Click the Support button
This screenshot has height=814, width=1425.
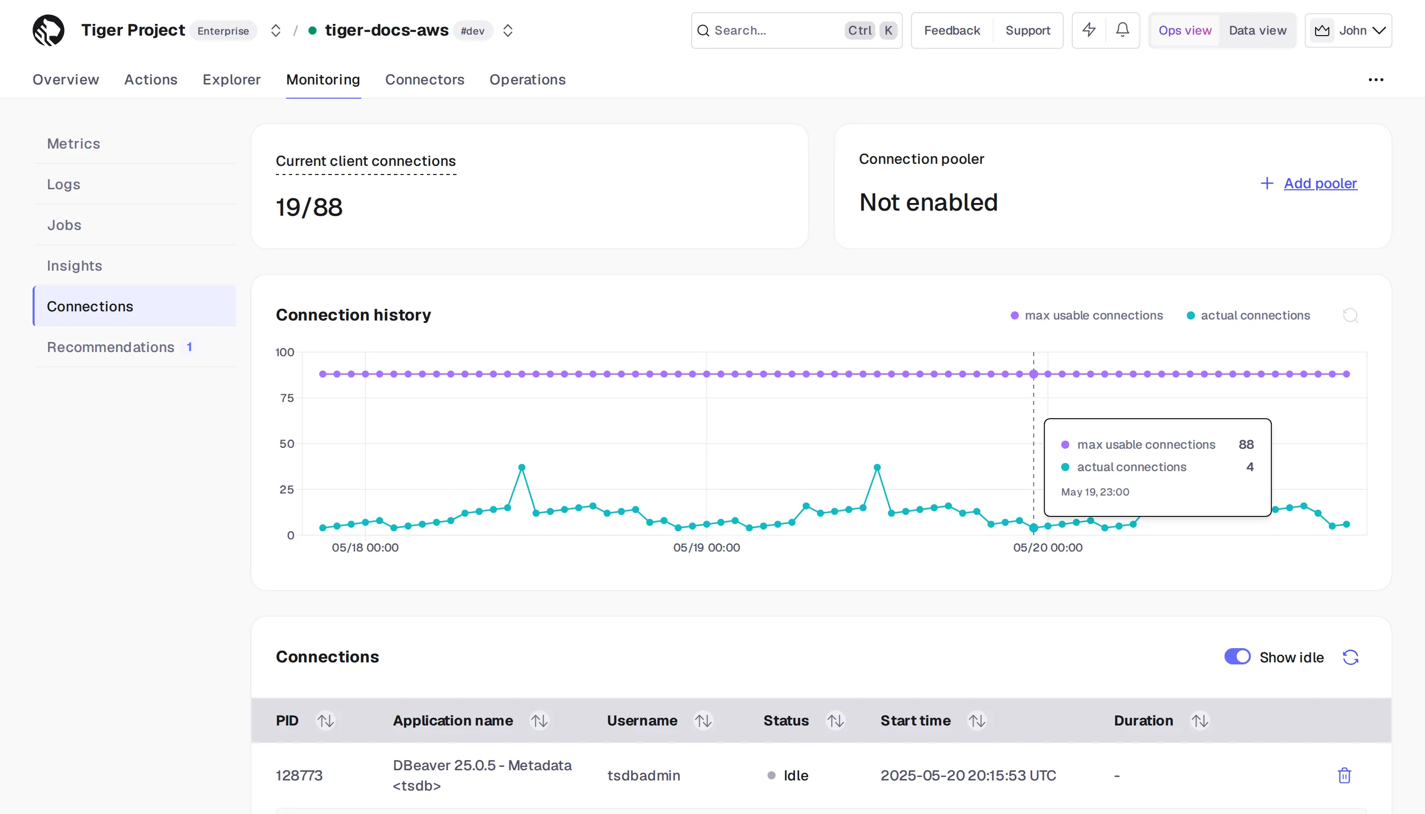1028,30
